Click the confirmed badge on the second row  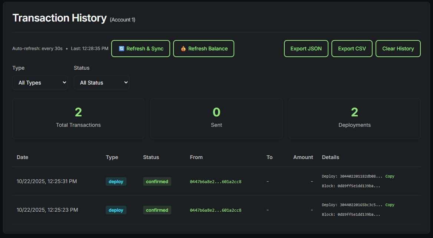(x=157, y=210)
